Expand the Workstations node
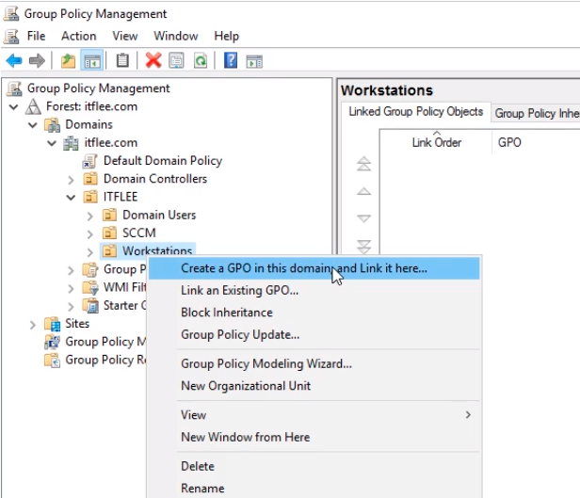This screenshot has height=498, width=580. click(89, 252)
